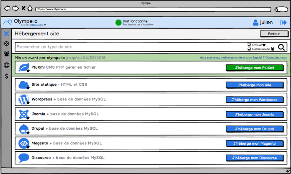
Task: Click the PluXml leaf icon
Action: (x=24, y=67)
